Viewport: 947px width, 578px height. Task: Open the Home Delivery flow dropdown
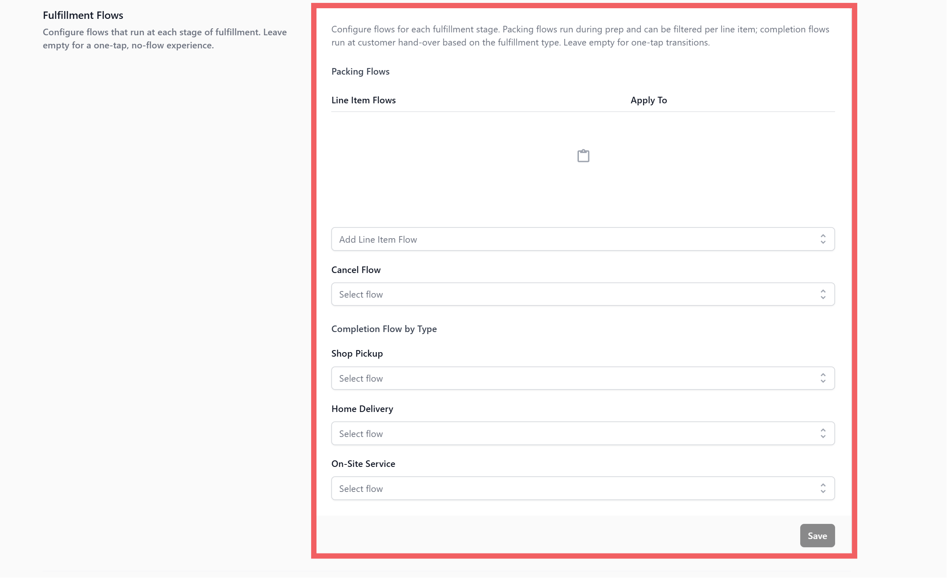582,433
